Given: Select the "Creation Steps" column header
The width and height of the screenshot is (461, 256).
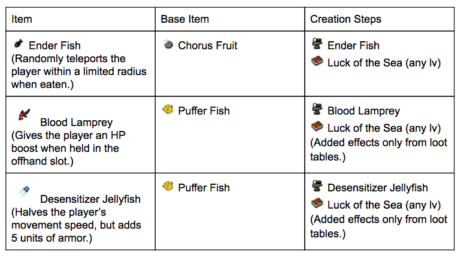Looking at the screenshot, I should point(345,19).
